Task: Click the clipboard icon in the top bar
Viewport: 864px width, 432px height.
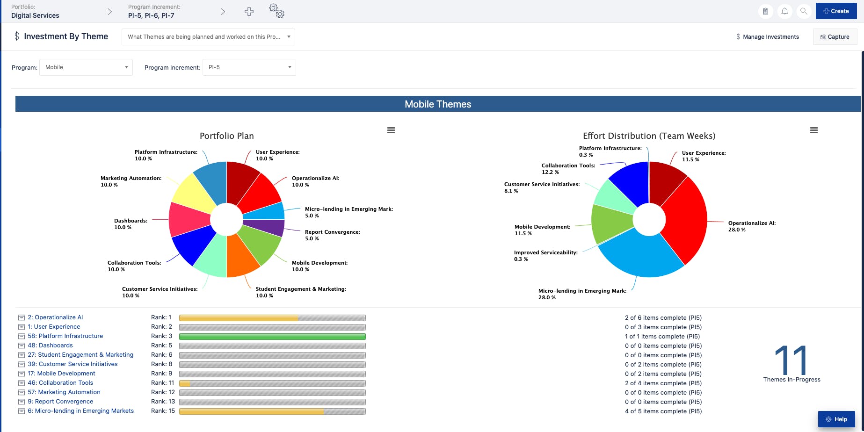Action: [766, 11]
